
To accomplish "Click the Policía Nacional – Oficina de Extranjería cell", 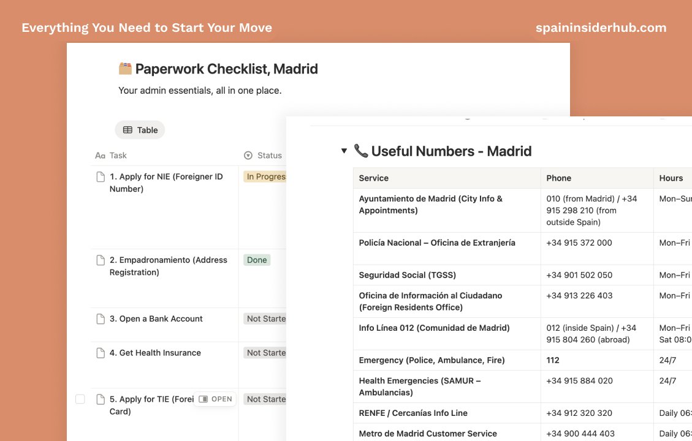I will tap(447, 249).
